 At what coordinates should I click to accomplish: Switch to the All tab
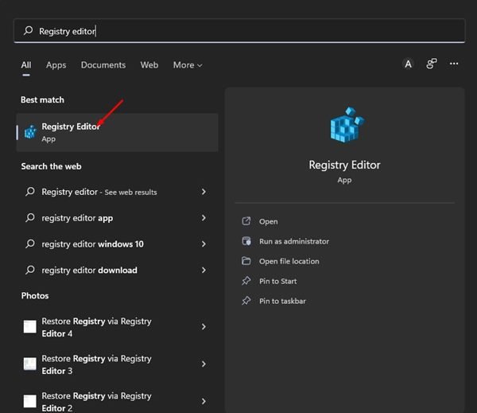[x=26, y=65]
